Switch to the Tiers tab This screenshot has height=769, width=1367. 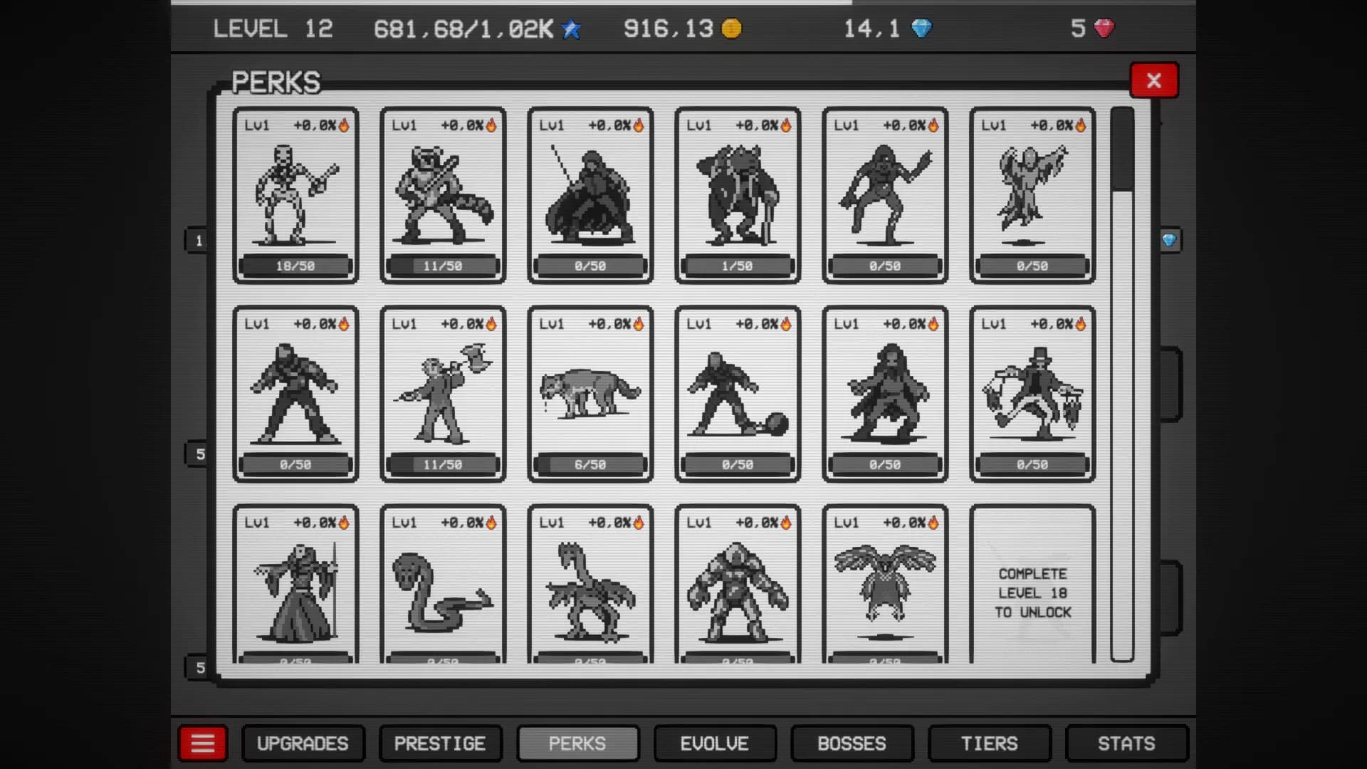point(990,743)
